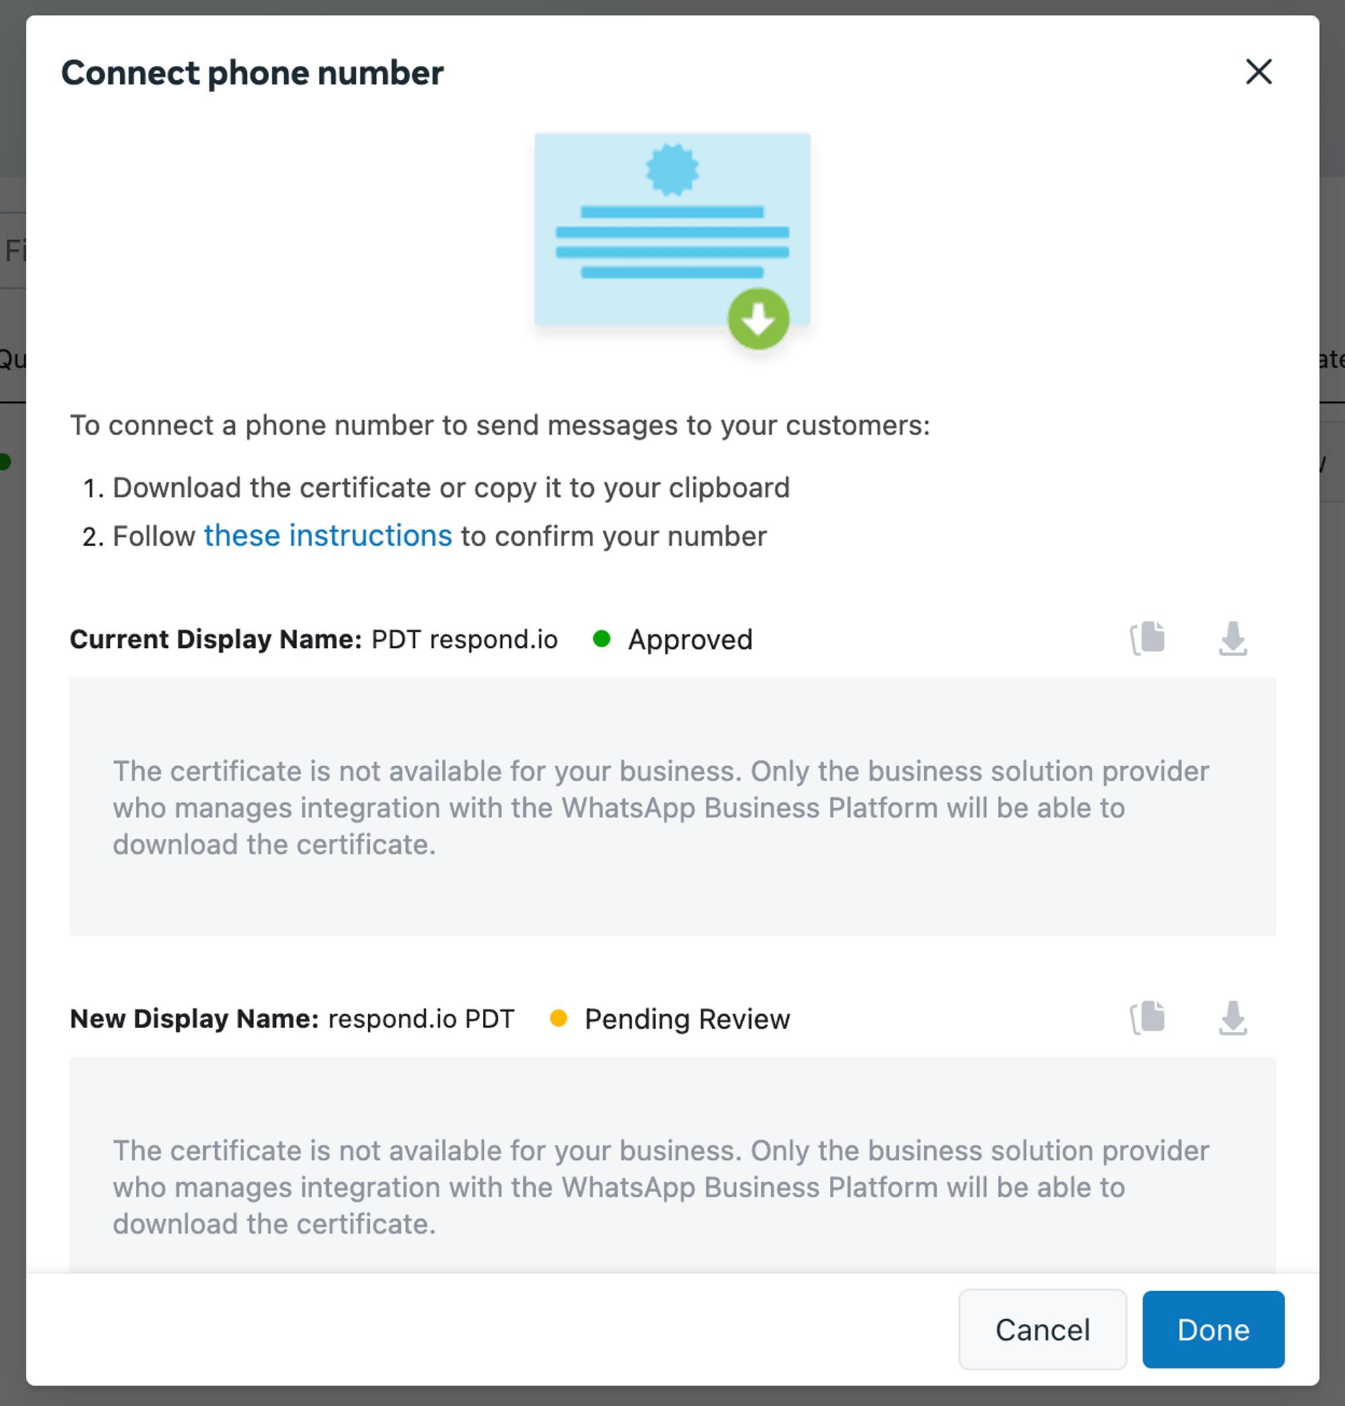The image size is (1345, 1406).
Task: Click the "Pending Review" status label
Action: (687, 1019)
